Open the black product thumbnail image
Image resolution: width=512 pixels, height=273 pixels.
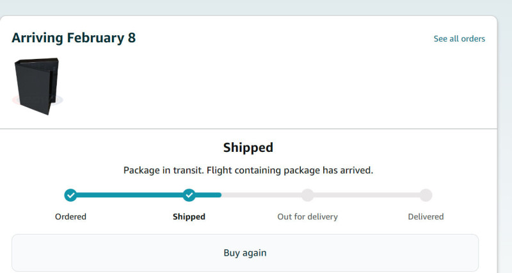pyautogui.click(x=38, y=85)
